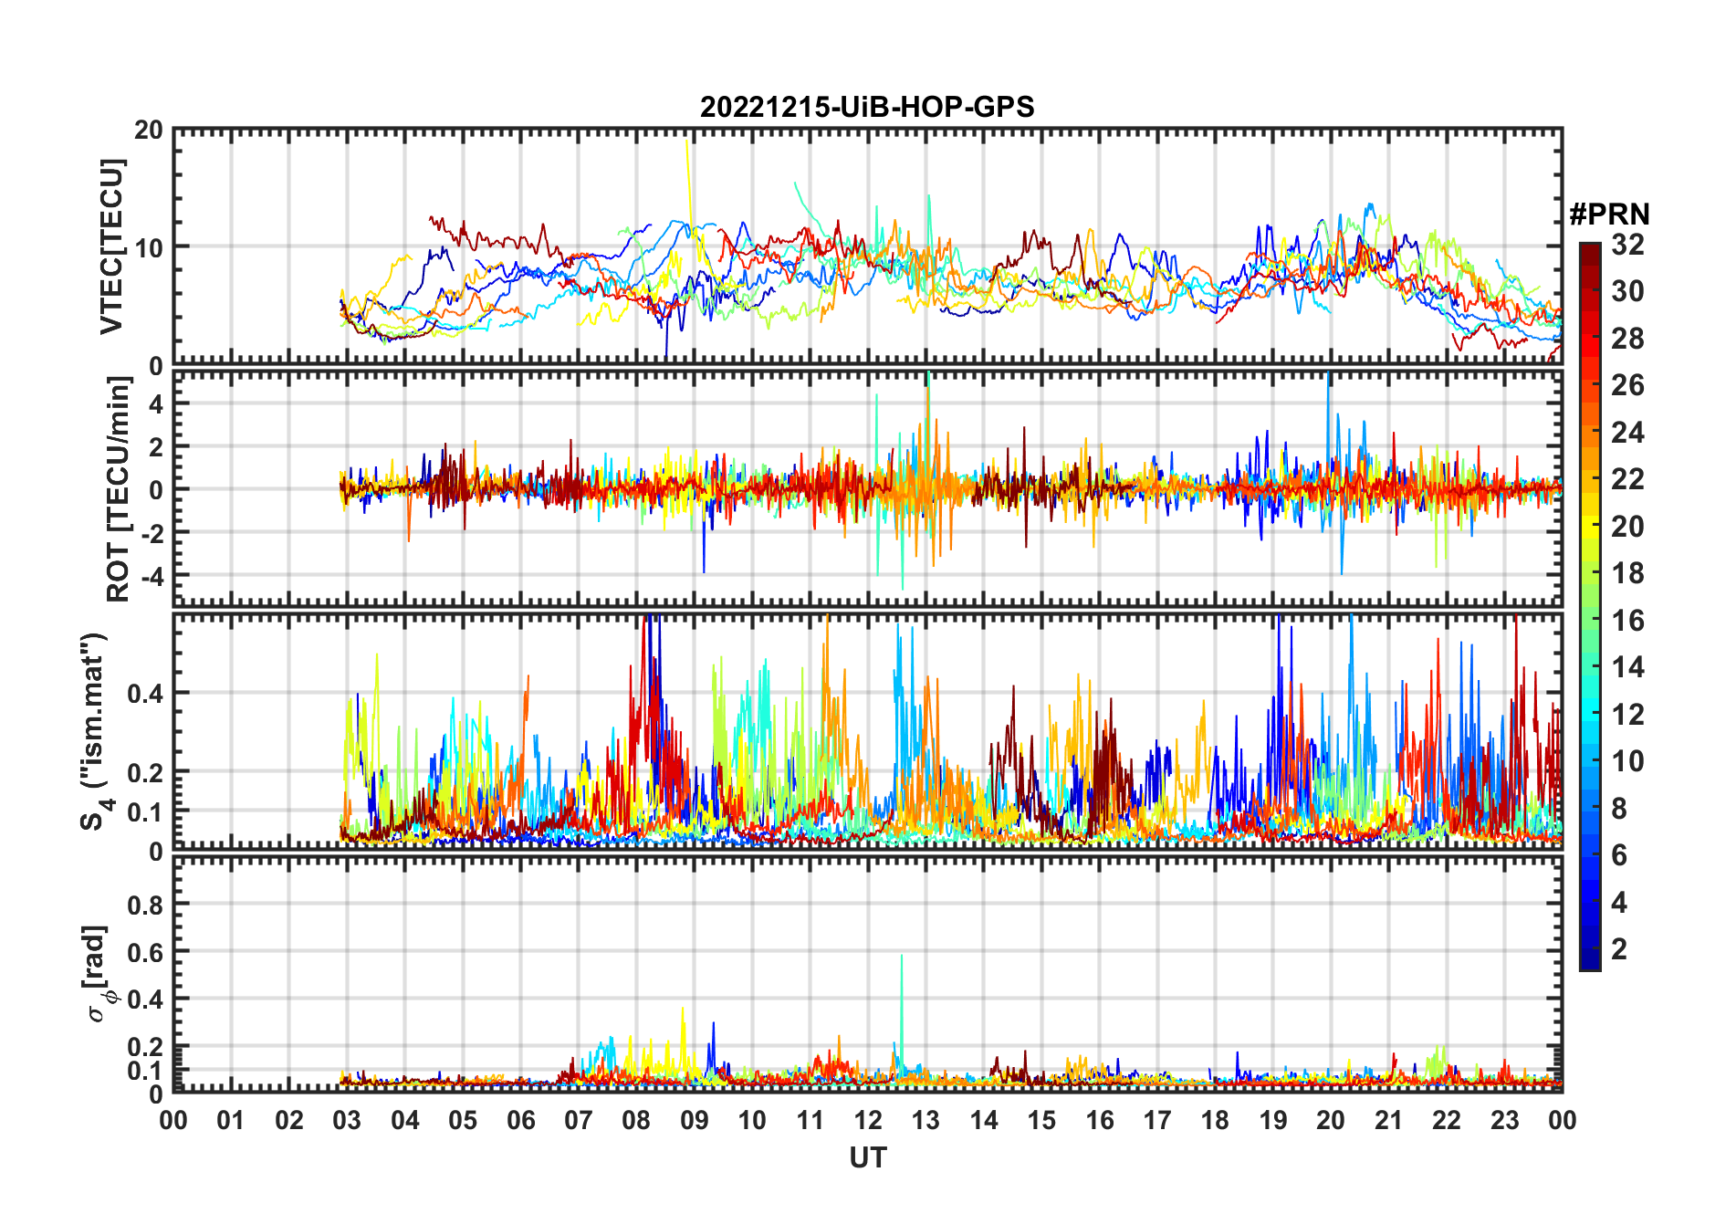Screen dimensions: 1736x1214
Task: Select tick label "26" on PRN colorbar
Action: (1627, 385)
